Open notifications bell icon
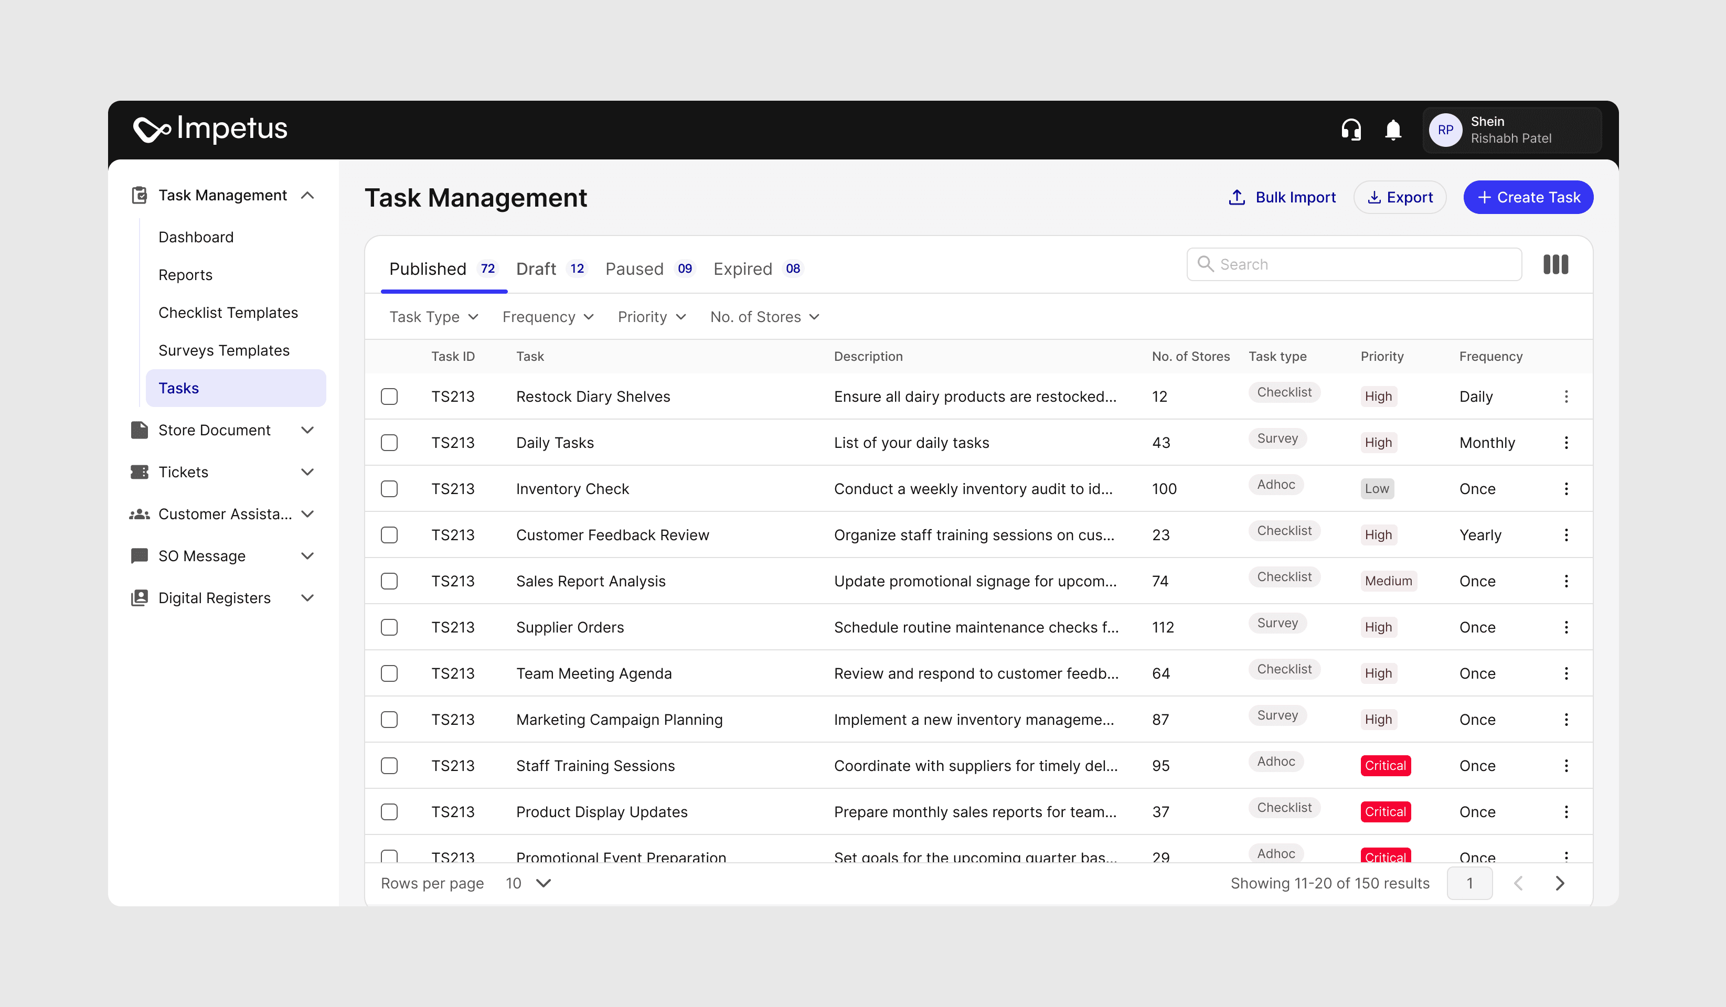This screenshot has height=1007, width=1726. 1392,130
